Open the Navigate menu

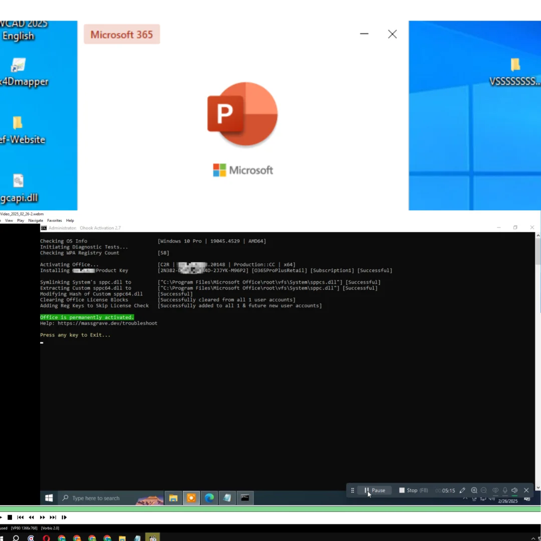pyautogui.click(x=36, y=220)
